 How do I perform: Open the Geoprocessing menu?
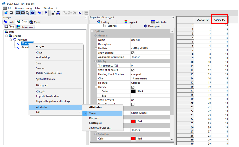pyautogui.click(x=24, y=8)
